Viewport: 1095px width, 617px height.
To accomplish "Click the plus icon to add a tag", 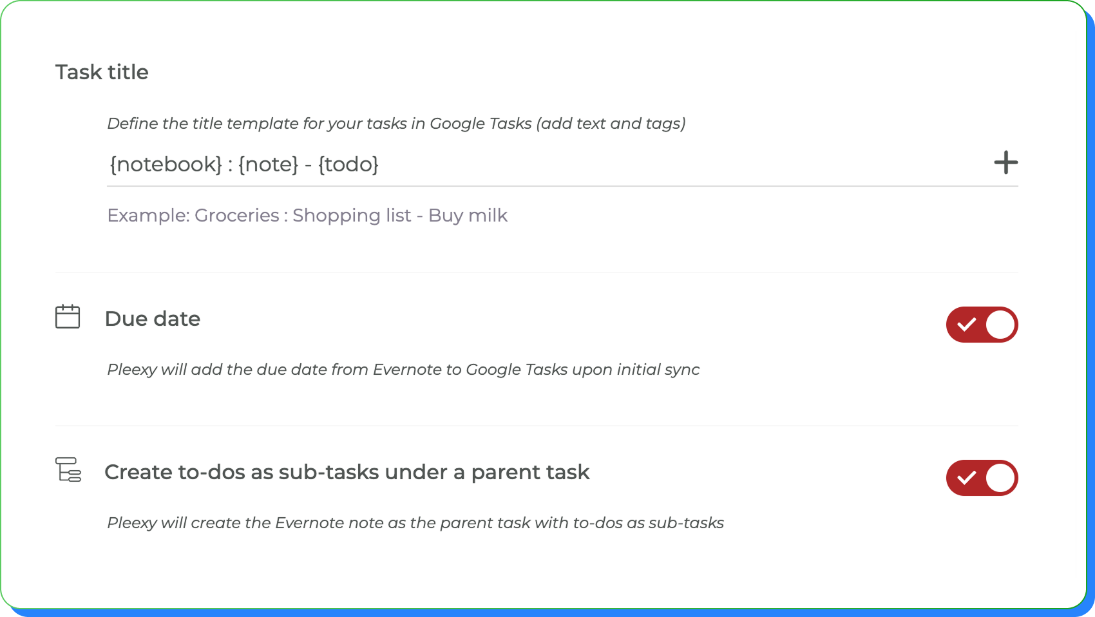I will tap(1005, 162).
